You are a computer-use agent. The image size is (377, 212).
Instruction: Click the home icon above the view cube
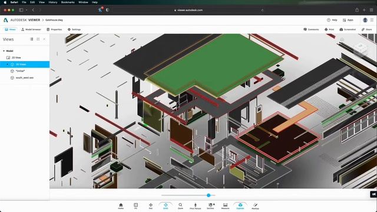342,39
